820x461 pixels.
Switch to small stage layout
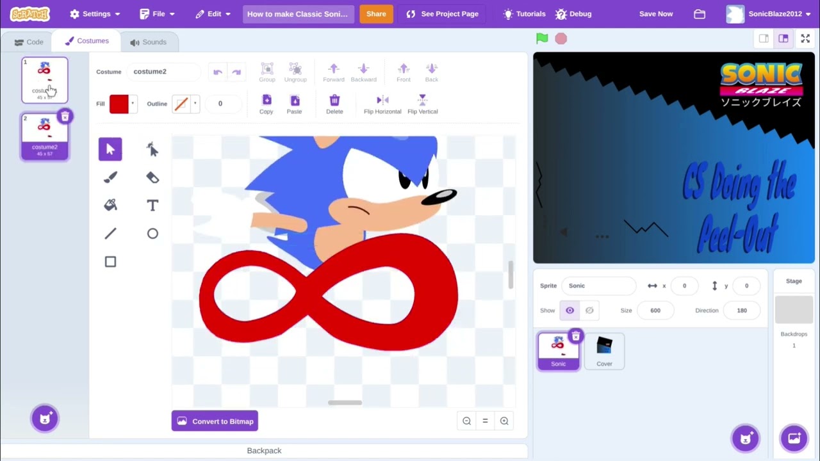[x=764, y=39]
